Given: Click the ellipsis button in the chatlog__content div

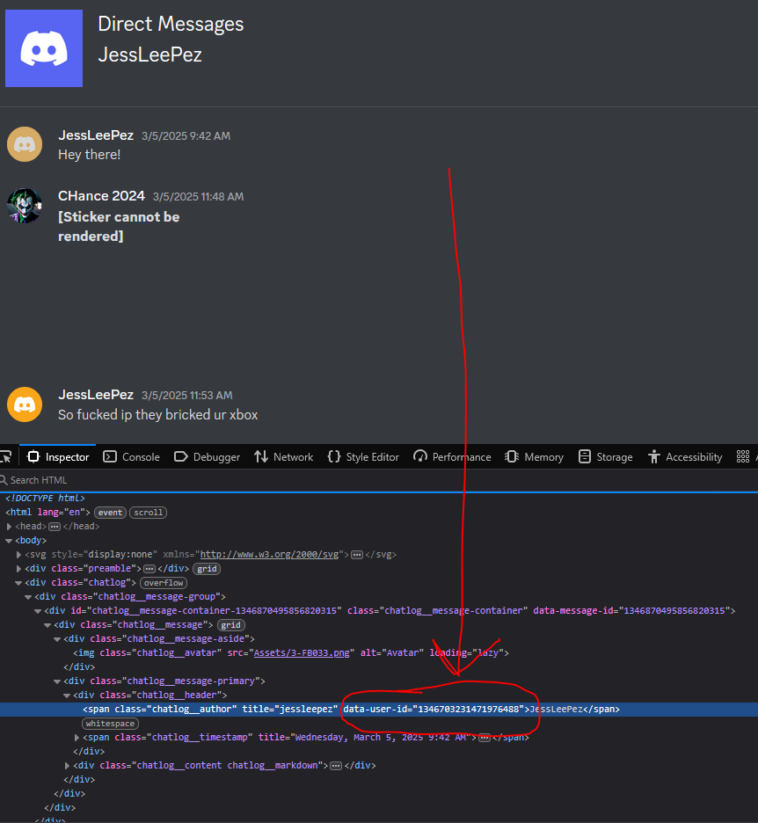Looking at the screenshot, I should pyautogui.click(x=336, y=766).
